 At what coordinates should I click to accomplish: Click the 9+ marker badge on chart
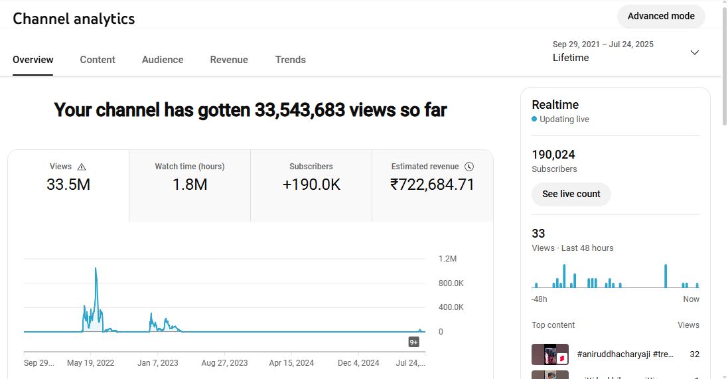coord(413,342)
